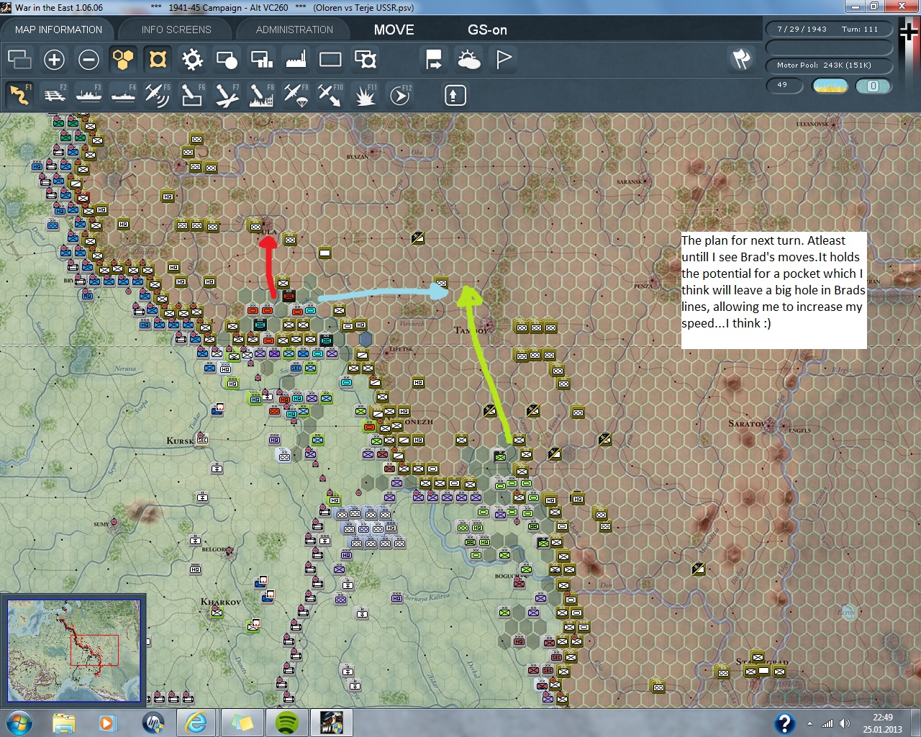Click the MOVE mode label

click(394, 30)
